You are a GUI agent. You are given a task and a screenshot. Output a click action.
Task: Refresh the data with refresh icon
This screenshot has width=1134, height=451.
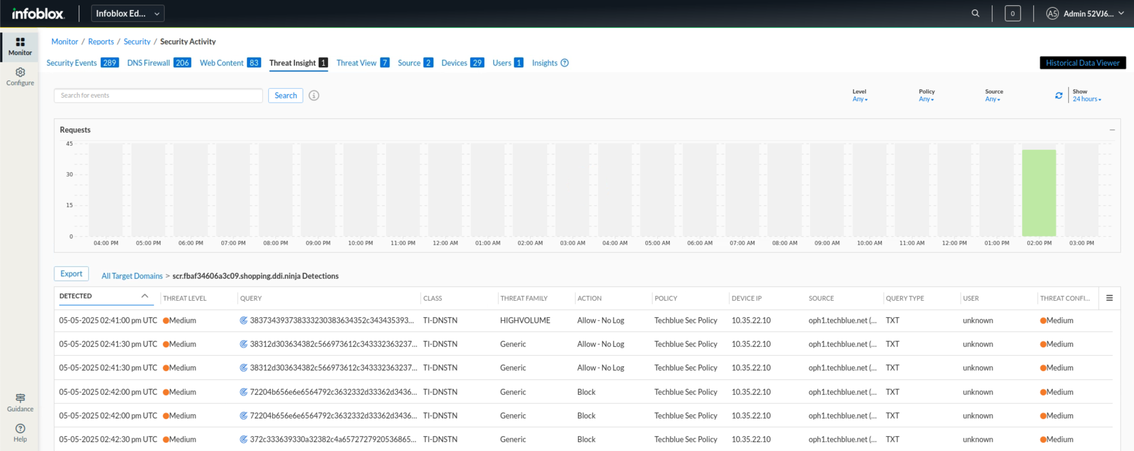[1058, 96]
